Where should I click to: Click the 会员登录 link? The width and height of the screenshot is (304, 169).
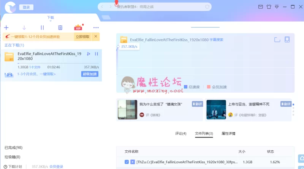coord(56,167)
